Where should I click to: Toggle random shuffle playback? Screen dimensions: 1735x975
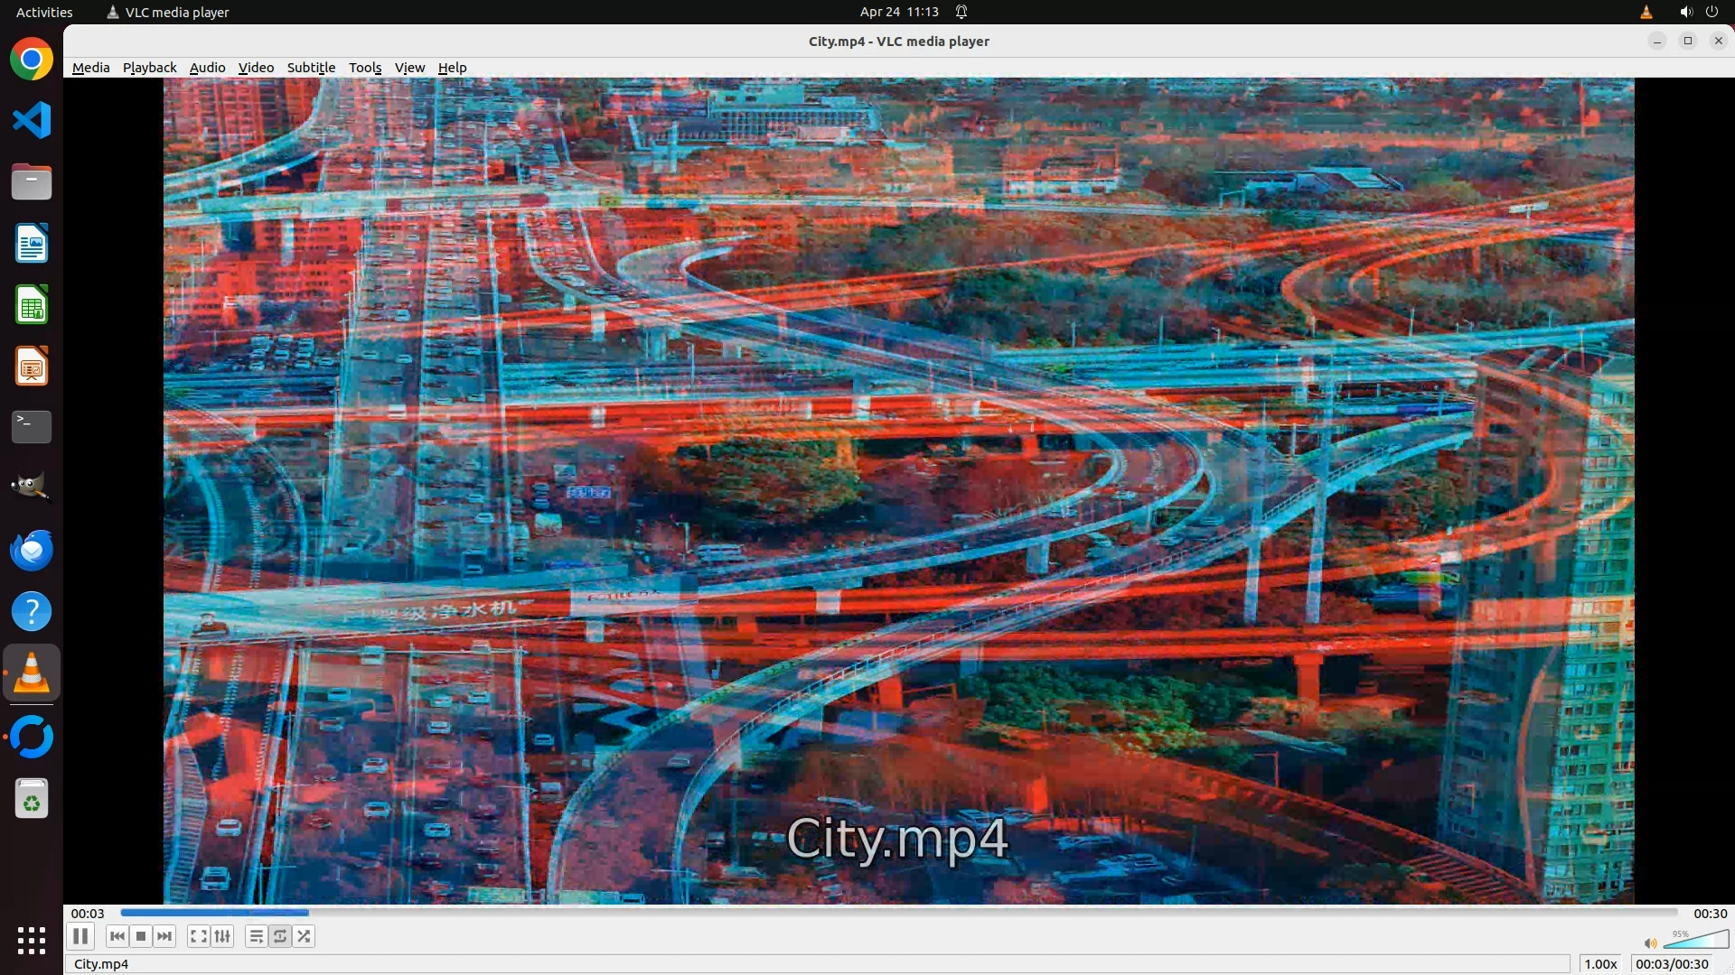[305, 936]
